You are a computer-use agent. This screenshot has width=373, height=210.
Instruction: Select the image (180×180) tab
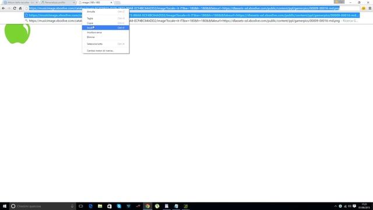tap(95, 2)
